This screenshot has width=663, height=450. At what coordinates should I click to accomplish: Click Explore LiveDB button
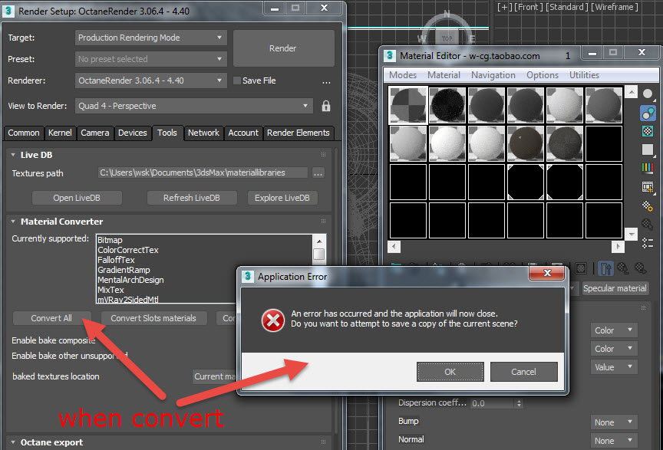(282, 198)
